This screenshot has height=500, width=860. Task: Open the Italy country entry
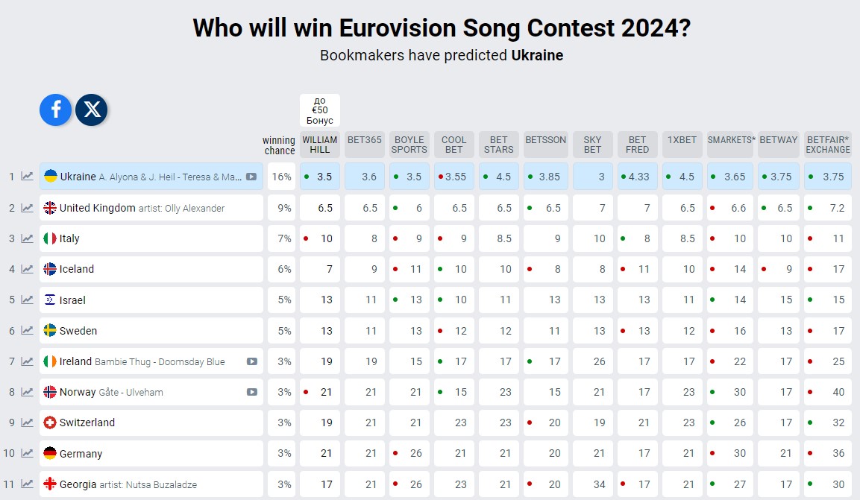tap(69, 238)
